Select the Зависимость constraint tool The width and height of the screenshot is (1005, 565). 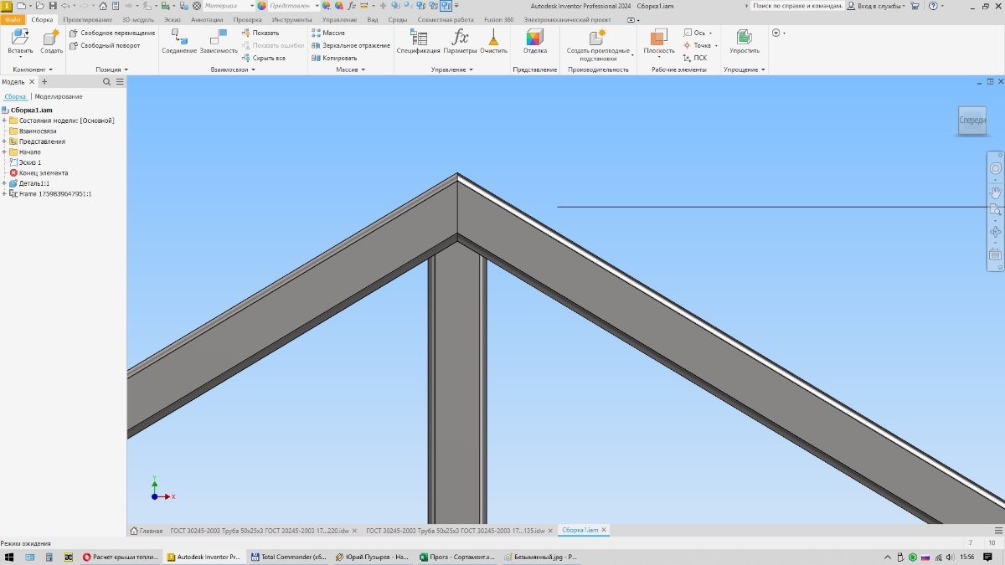(219, 39)
